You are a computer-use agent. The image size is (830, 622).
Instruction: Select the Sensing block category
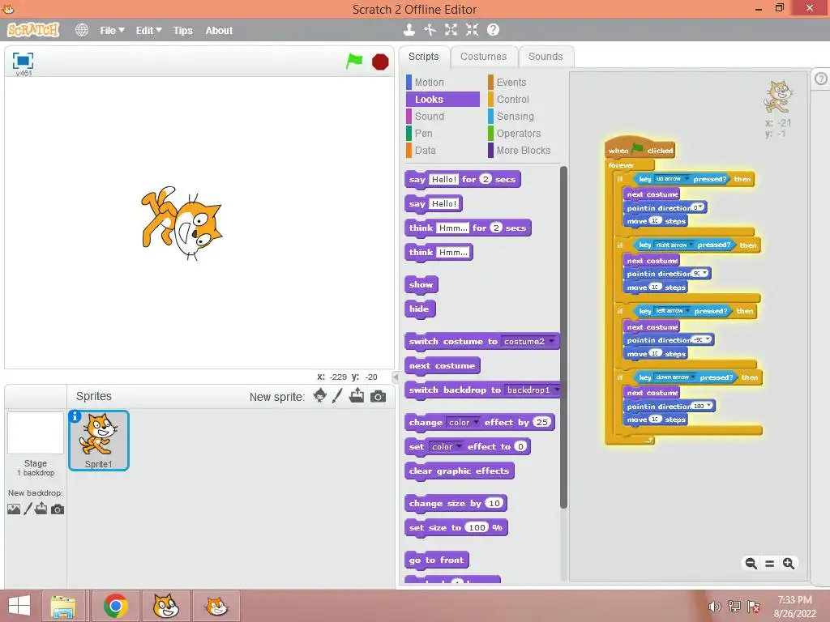pos(515,117)
